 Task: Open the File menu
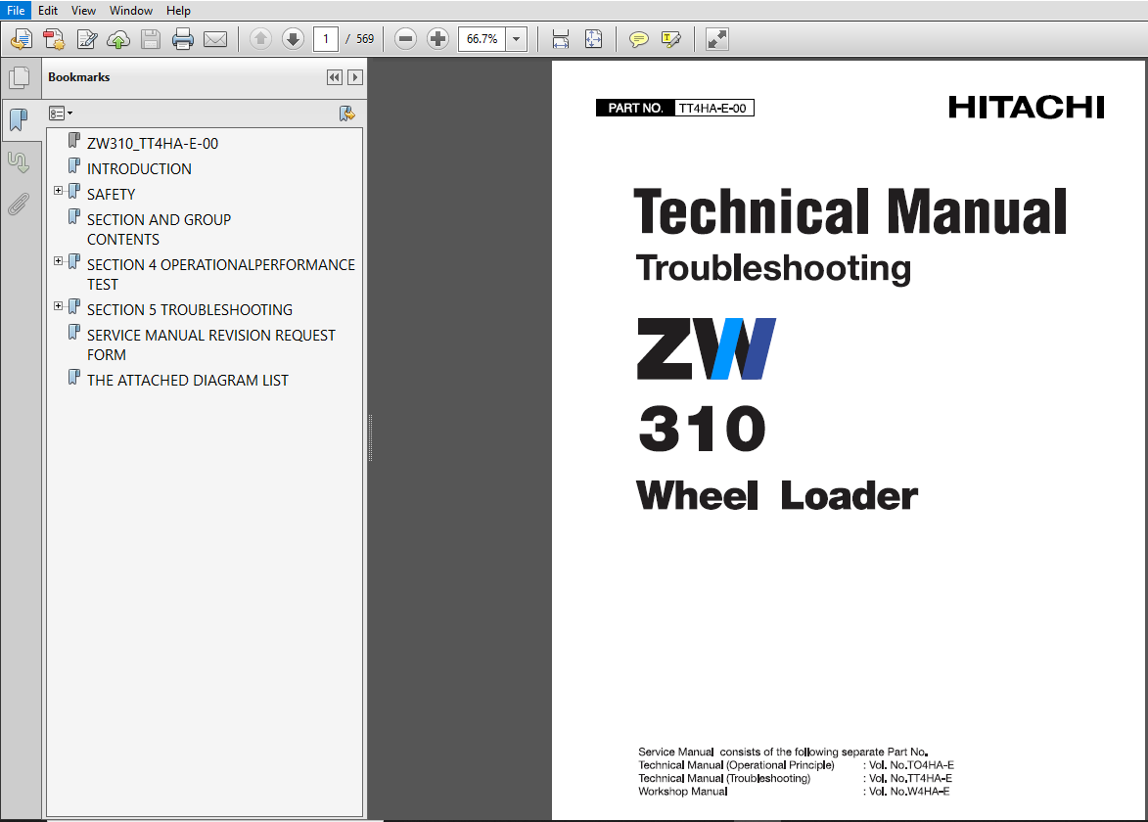pos(16,10)
